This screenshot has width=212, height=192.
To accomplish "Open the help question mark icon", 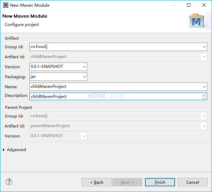I will 9,182.
